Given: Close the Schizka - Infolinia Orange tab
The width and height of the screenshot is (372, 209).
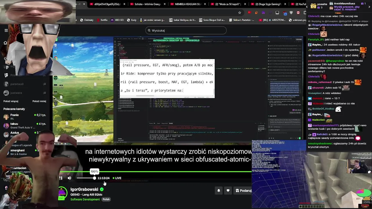Looking at the screenshot, I should coord(164,4).
